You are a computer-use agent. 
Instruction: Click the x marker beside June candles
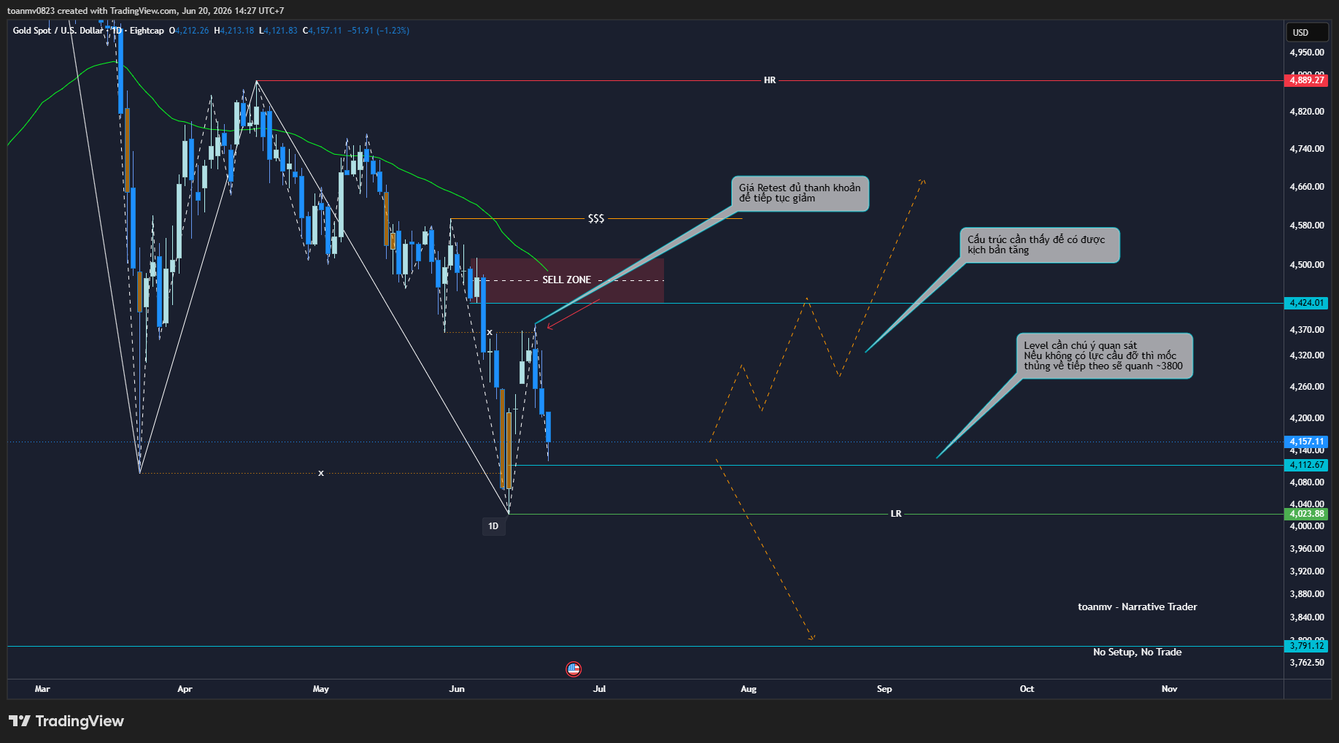[490, 333]
